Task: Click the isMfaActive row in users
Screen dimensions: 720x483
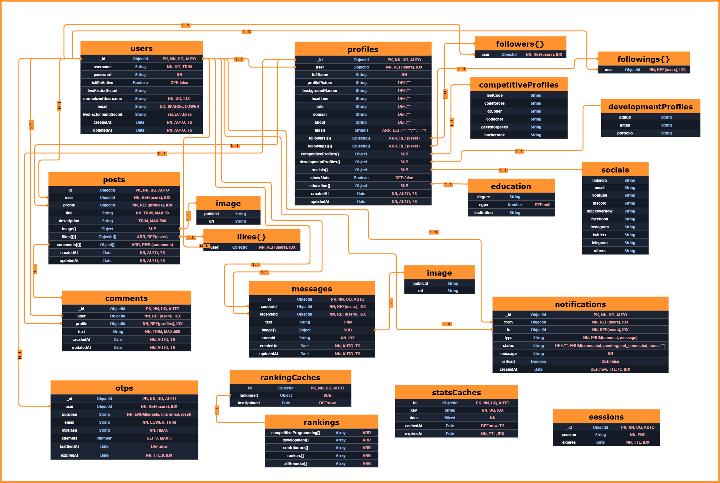Action: (142, 82)
